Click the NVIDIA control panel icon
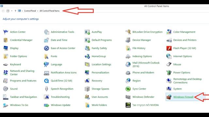The height and width of the screenshot is (117, 209). click(x=128, y=105)
